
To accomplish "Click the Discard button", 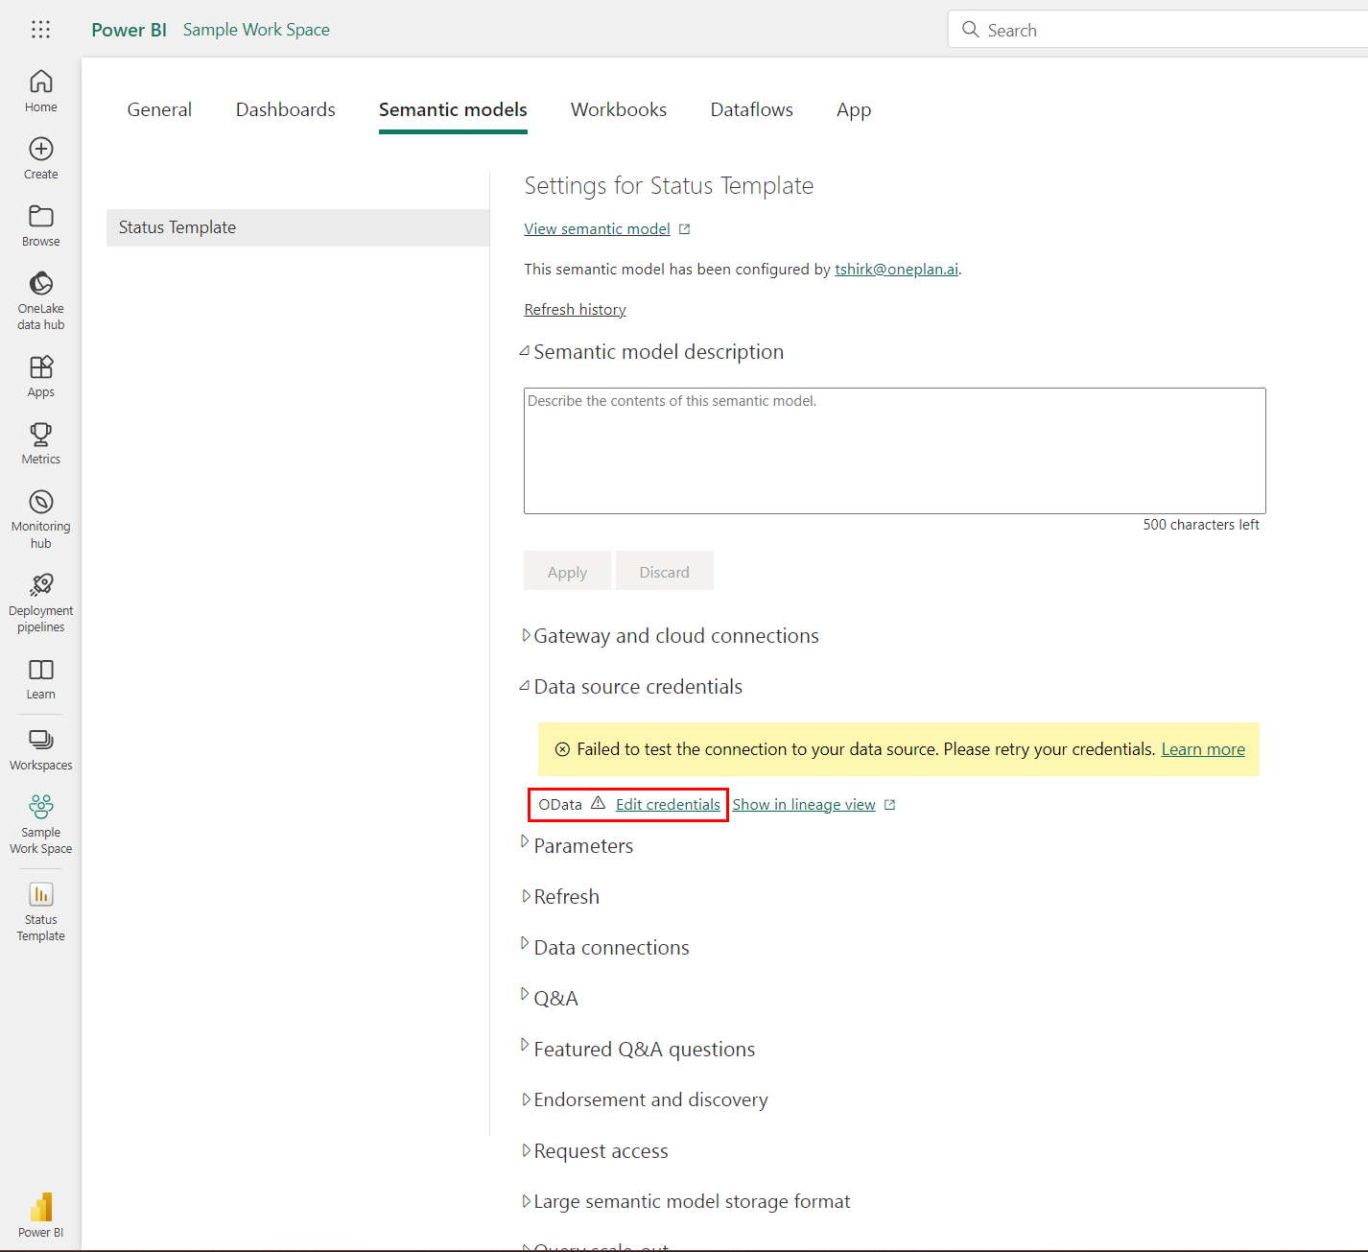I will [x=664, y=572].
